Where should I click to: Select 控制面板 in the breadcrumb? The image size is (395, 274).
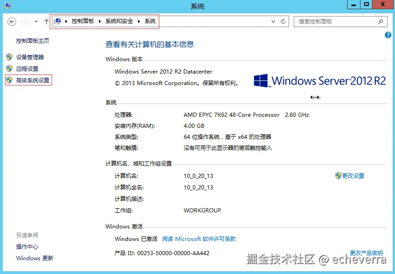click(82, 21)
